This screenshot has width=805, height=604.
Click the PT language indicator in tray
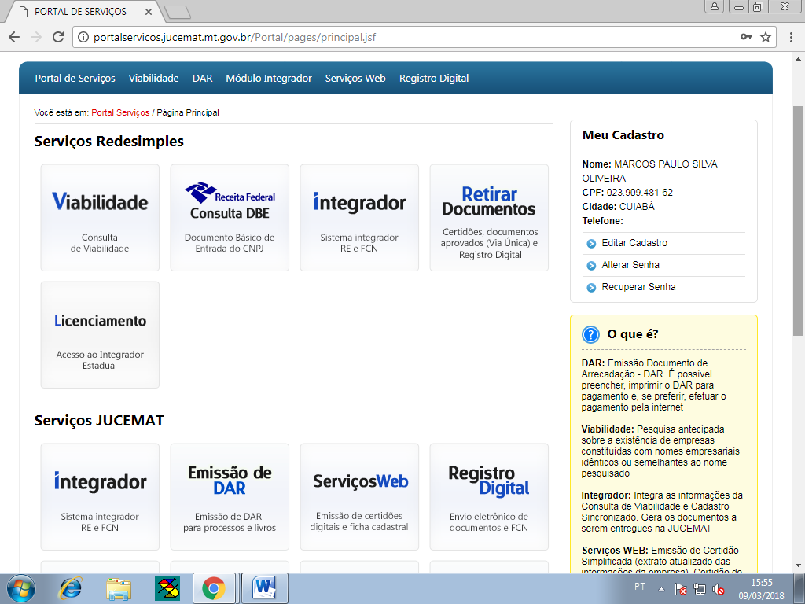pos(640,586)
